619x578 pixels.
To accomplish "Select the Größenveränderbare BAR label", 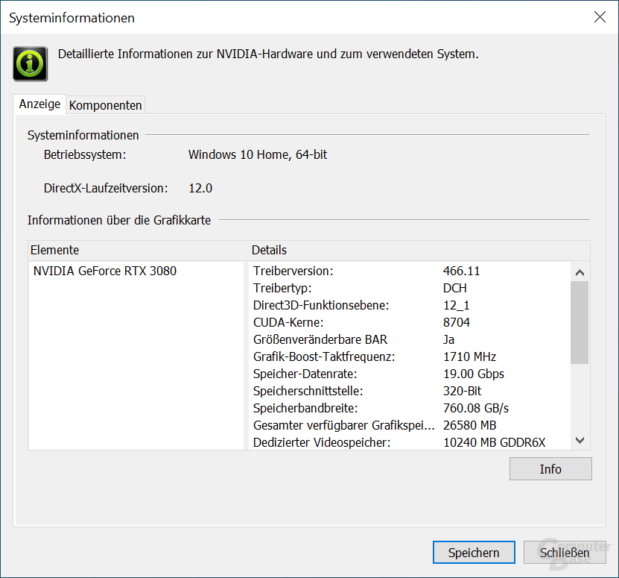I will pyautogui.click(x=320, y=339).
